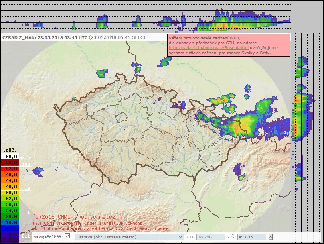324x244 pixels.
Task: Select the 40.0 dBZ orange legend swatch
Action: tap(11, 187)
